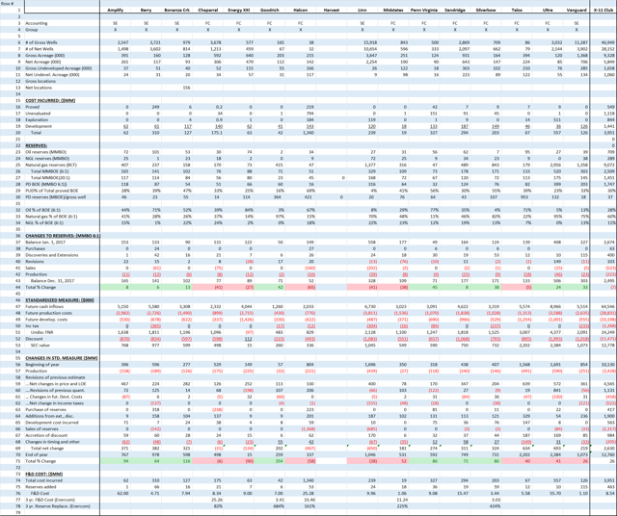This screenshot has height=516, width=617.
Task: Select the 'COST INCURRED: ($MM)' section heading
Action: [x=50, y=101]
